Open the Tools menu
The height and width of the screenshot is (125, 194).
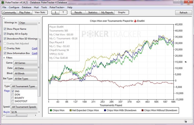[44, 7]
